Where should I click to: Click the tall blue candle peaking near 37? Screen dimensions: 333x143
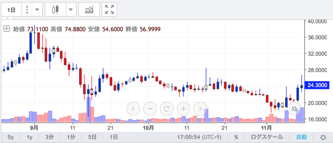pos(31,43)
